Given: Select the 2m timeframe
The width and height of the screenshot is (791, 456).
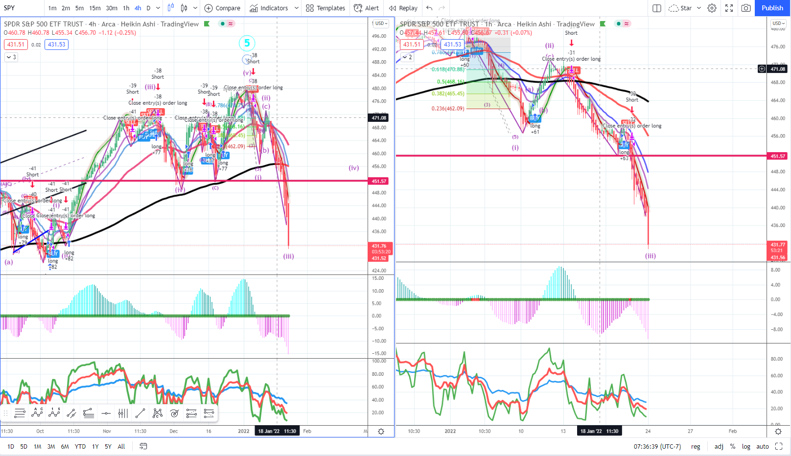Looking at the screenshot, I should (66, 8).
